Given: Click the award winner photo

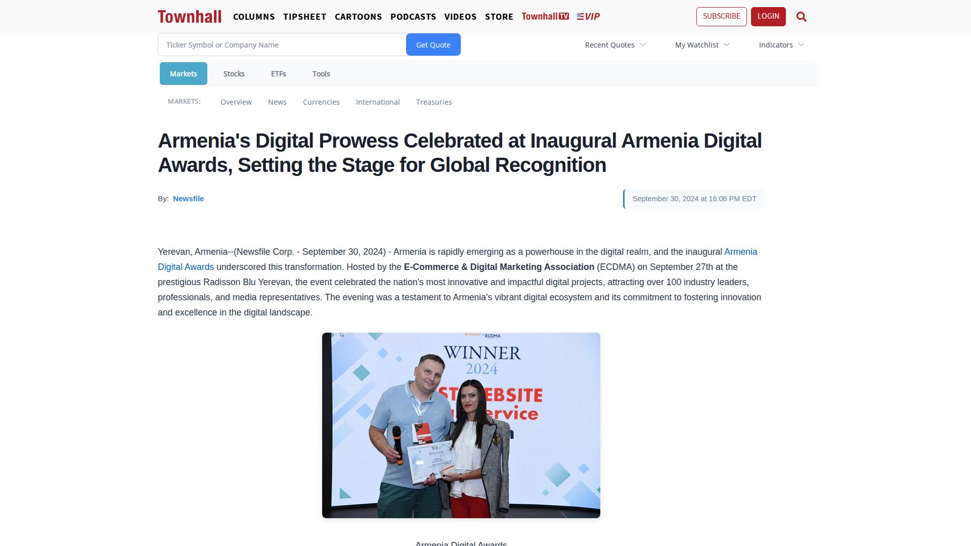Looking at the screenshot, I should point(461,425).
